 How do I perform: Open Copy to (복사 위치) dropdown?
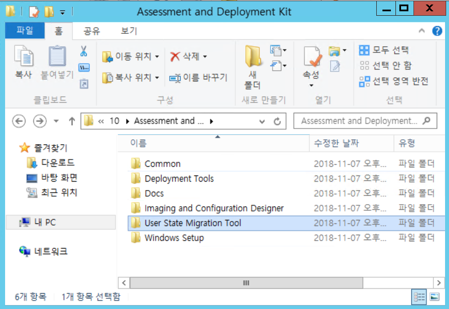click(x=130, y=78)
